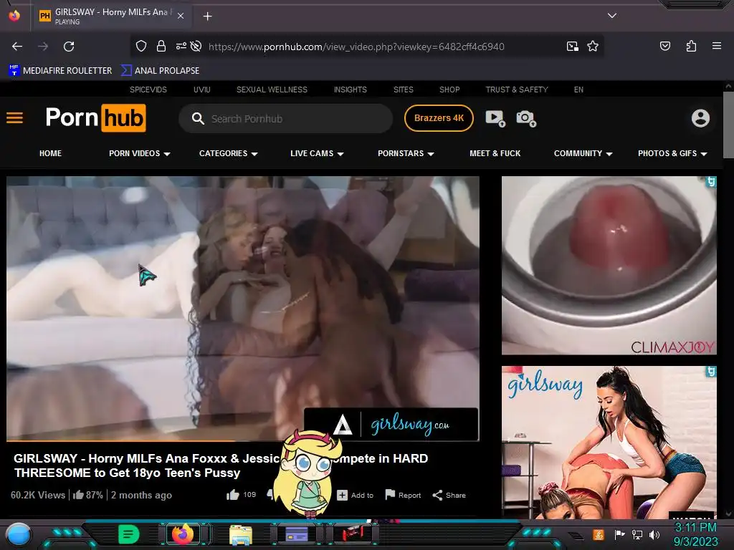This screenshot has height=550, width=734.
Task: Open the green app on taskbar
Action: [x=129, y=534]
